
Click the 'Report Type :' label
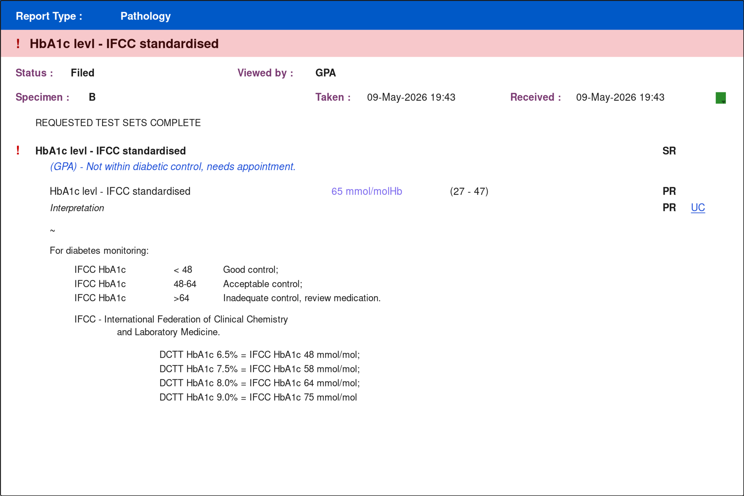coord(49,16)
